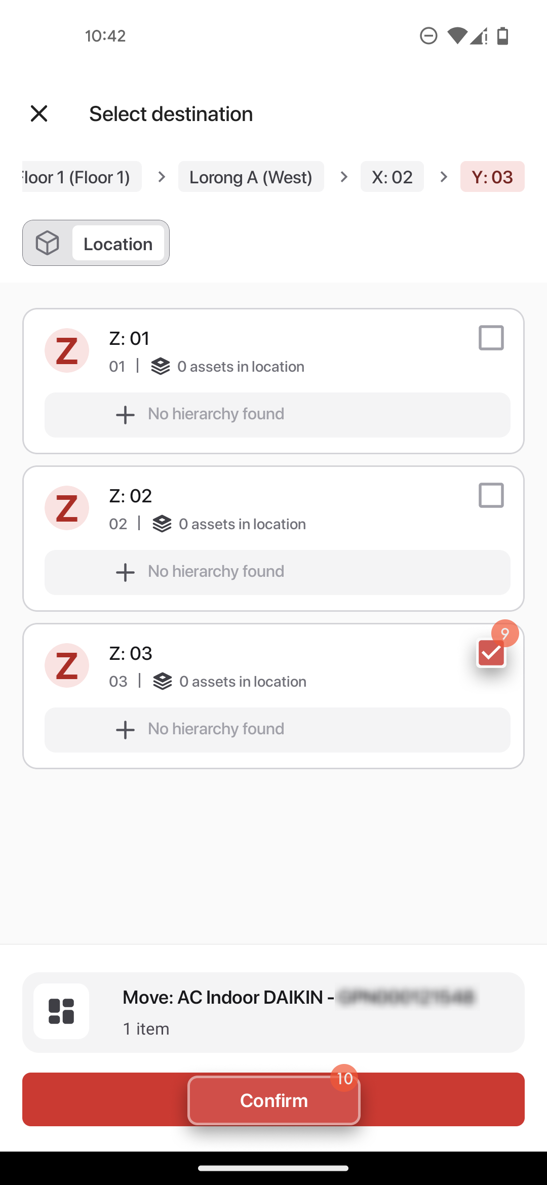Viewport: 547px width, 1185px height.
Task: Go to X: 02 breadcrumb
Action: coord(392,177)
